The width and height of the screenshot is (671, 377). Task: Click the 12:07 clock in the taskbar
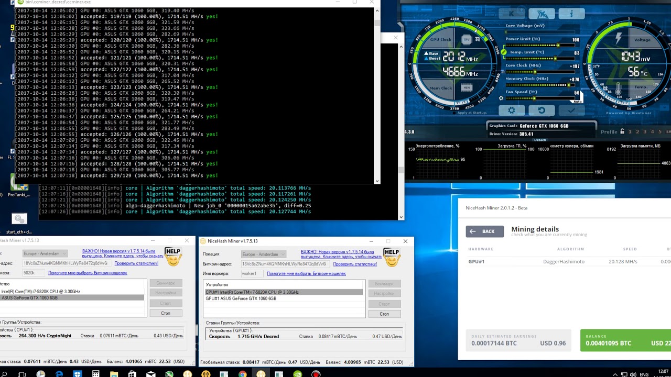click(x=663, y=372)
